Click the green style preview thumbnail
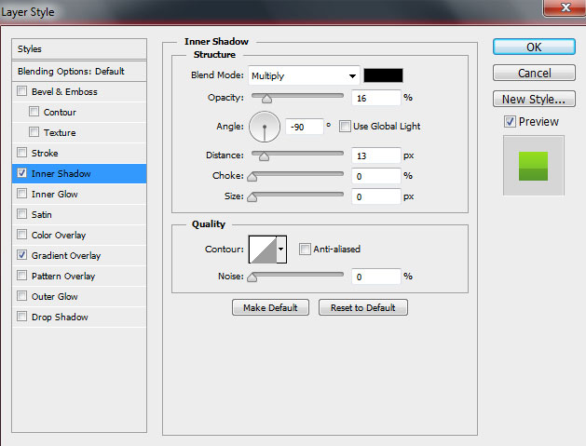Screen dimensions: 586x446 pos(533,166)
